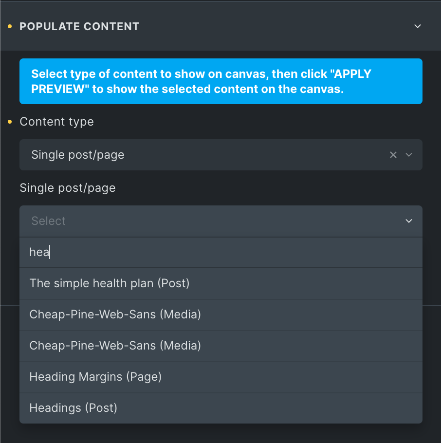Click Single post/page value in Content type field
Image resolution: width=441 pixels, height=443 pixels.
(78, 155)
